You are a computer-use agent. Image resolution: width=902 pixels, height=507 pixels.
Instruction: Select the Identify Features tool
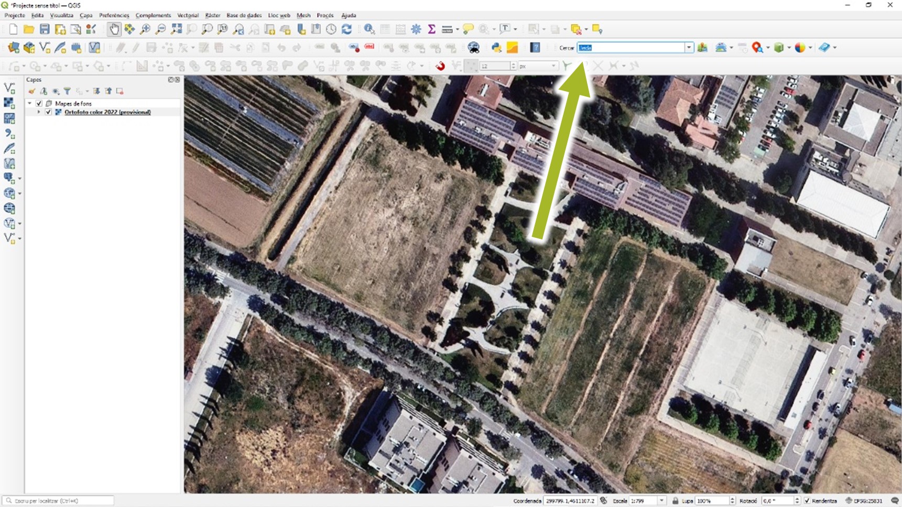[370, 29]
